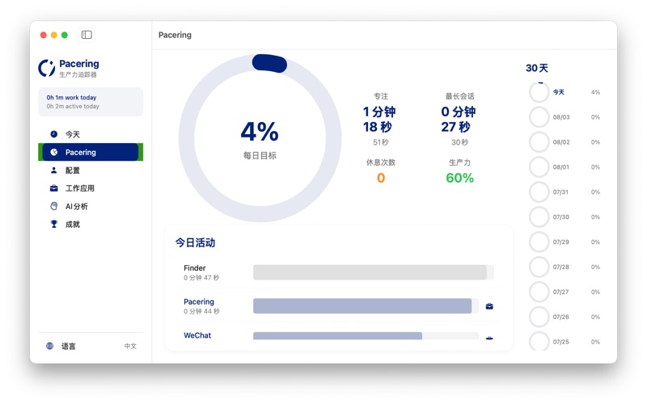The width and height of the screenshot is (647, 404).
Task: Select the 配置 person icon
Action: (54, 170)
